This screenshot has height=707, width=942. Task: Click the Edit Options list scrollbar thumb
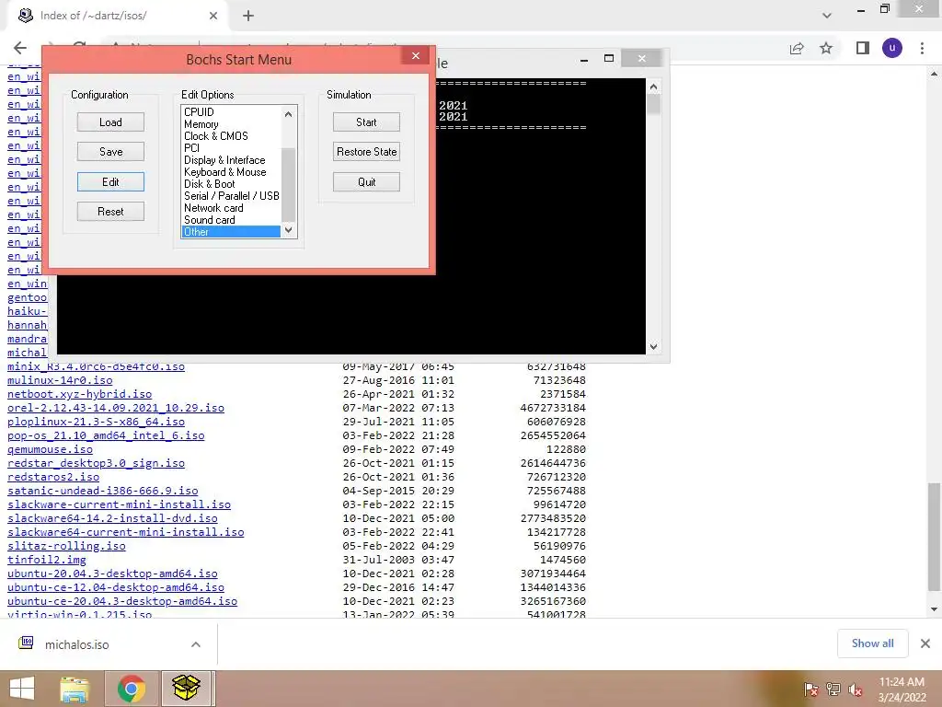[x=288, y=184]
